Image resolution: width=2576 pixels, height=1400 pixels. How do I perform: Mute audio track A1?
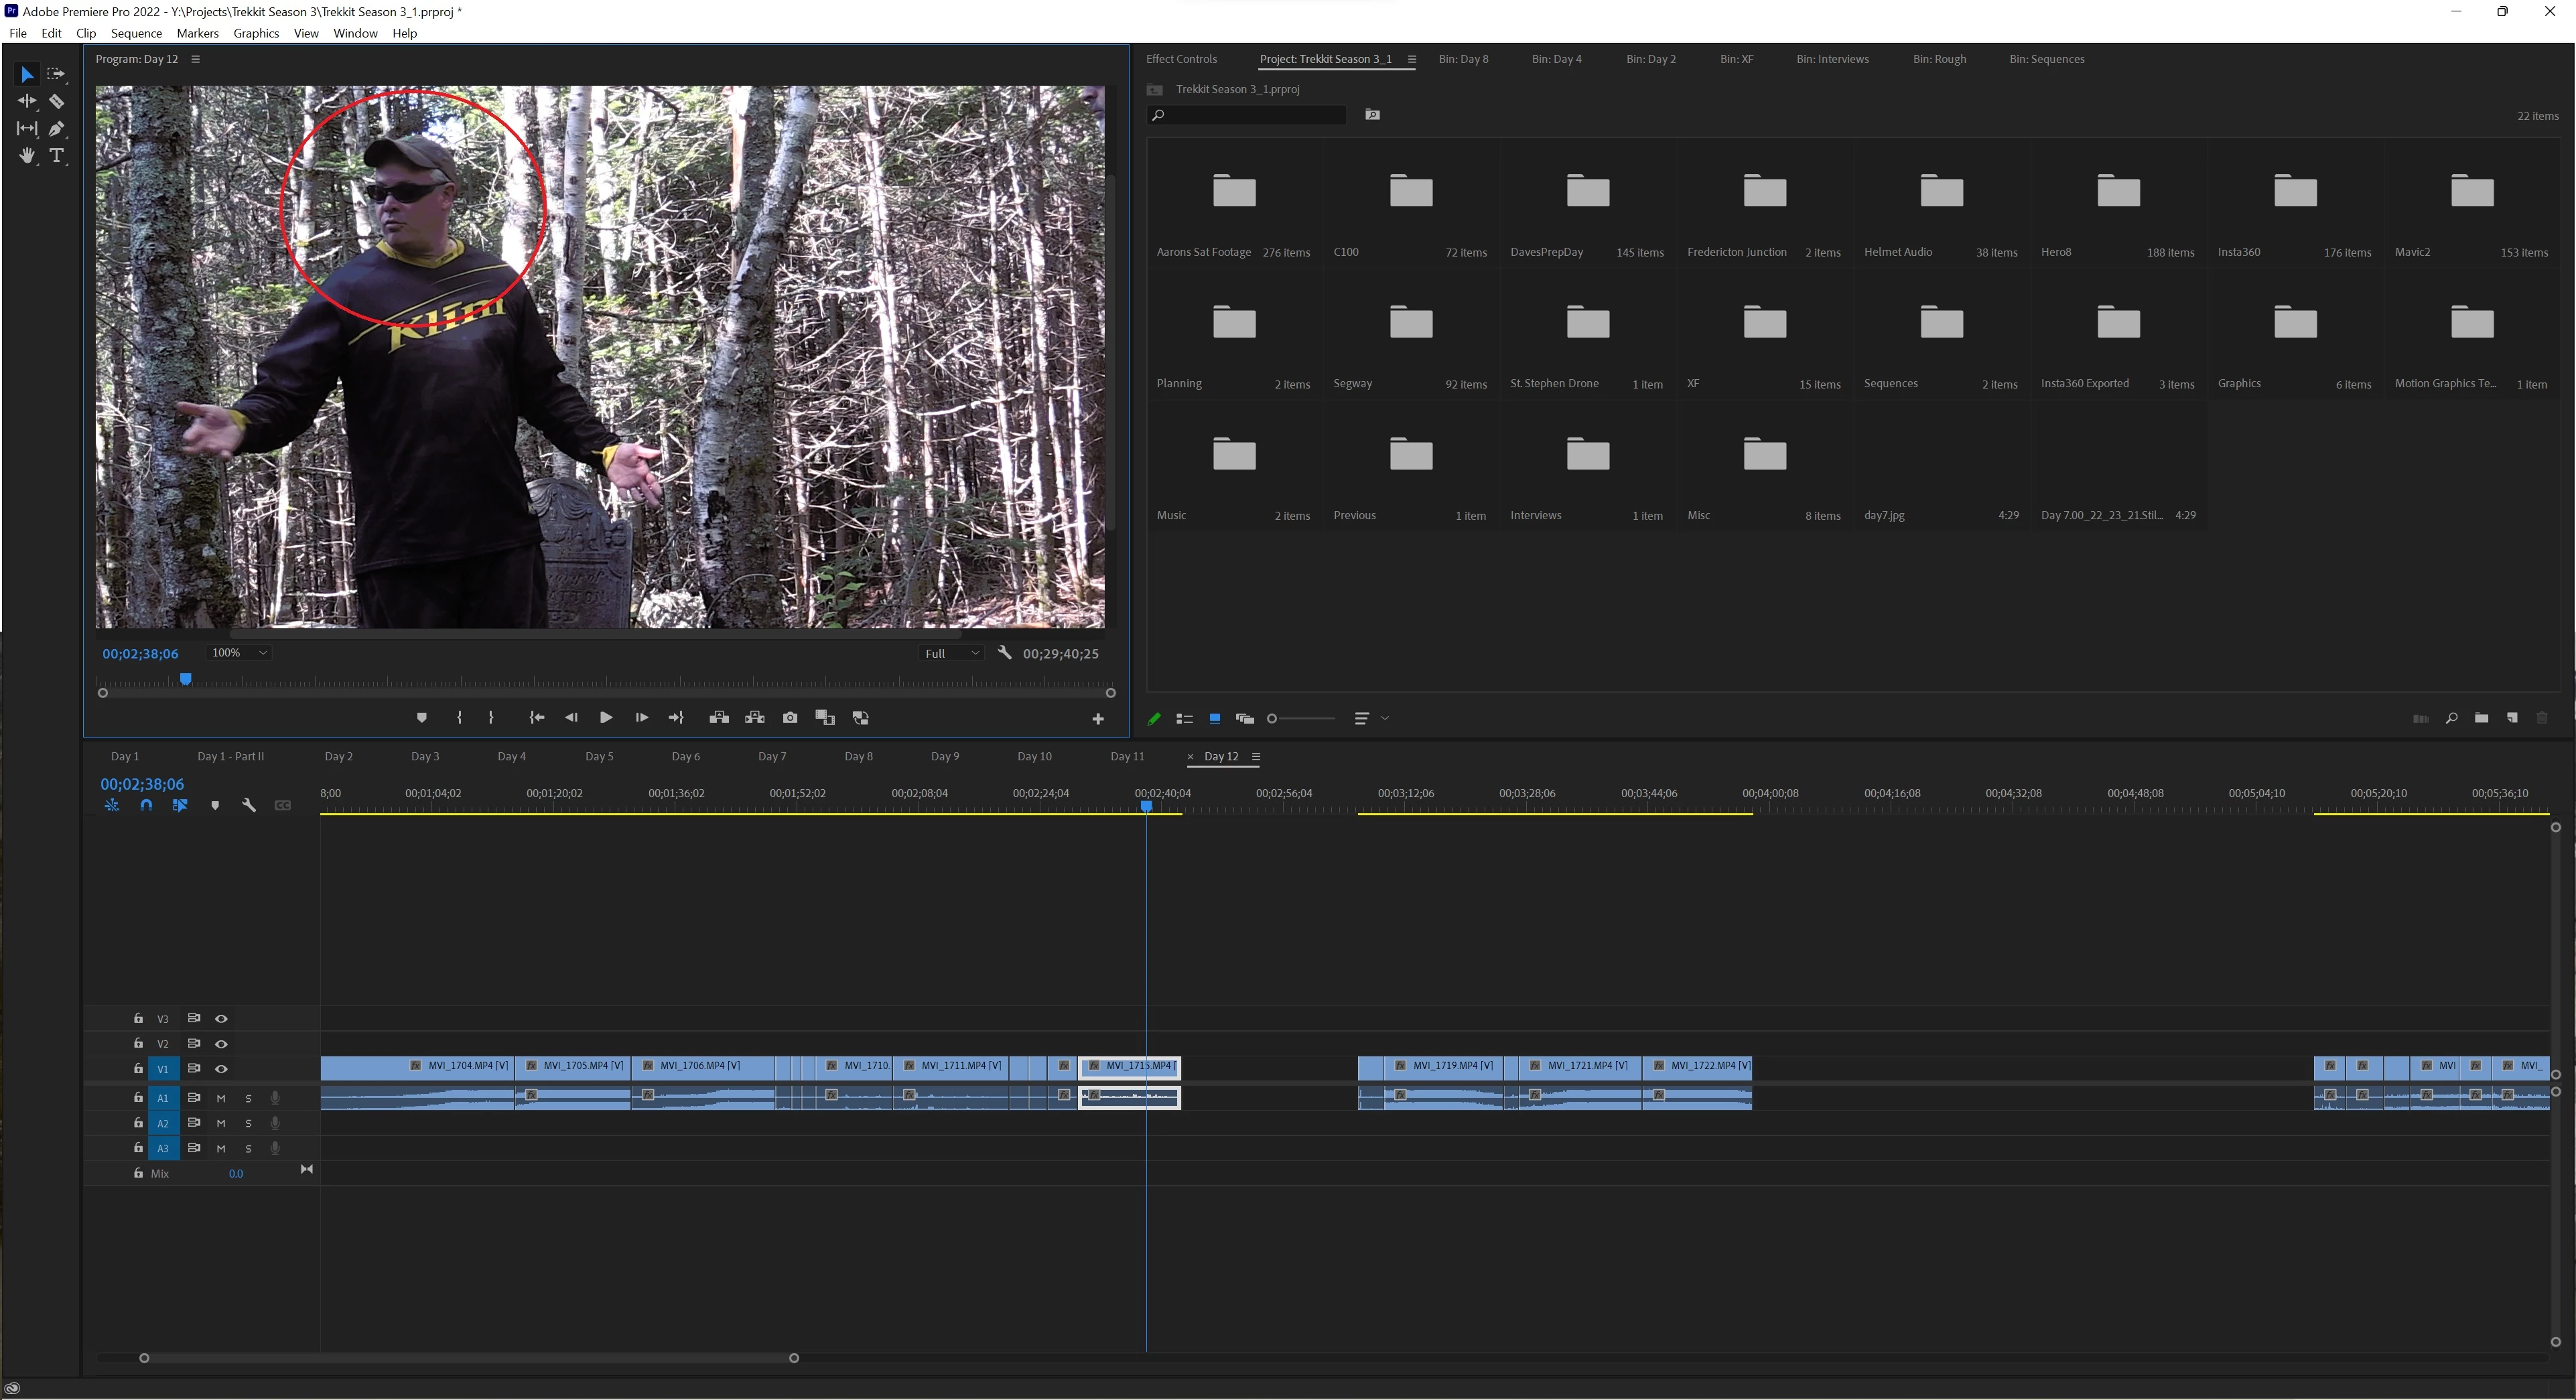click(221, 1098)
